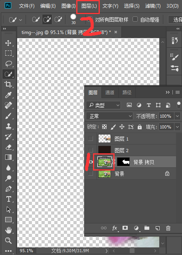
Task: Select the Horizontal Type tool
Action: click(x=8, y=199)
